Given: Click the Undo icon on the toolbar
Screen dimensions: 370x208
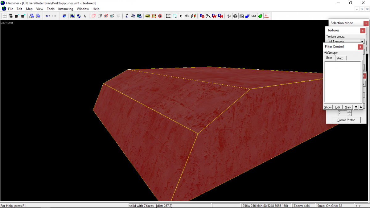Looking at the screenshot, I should (48, 16).
